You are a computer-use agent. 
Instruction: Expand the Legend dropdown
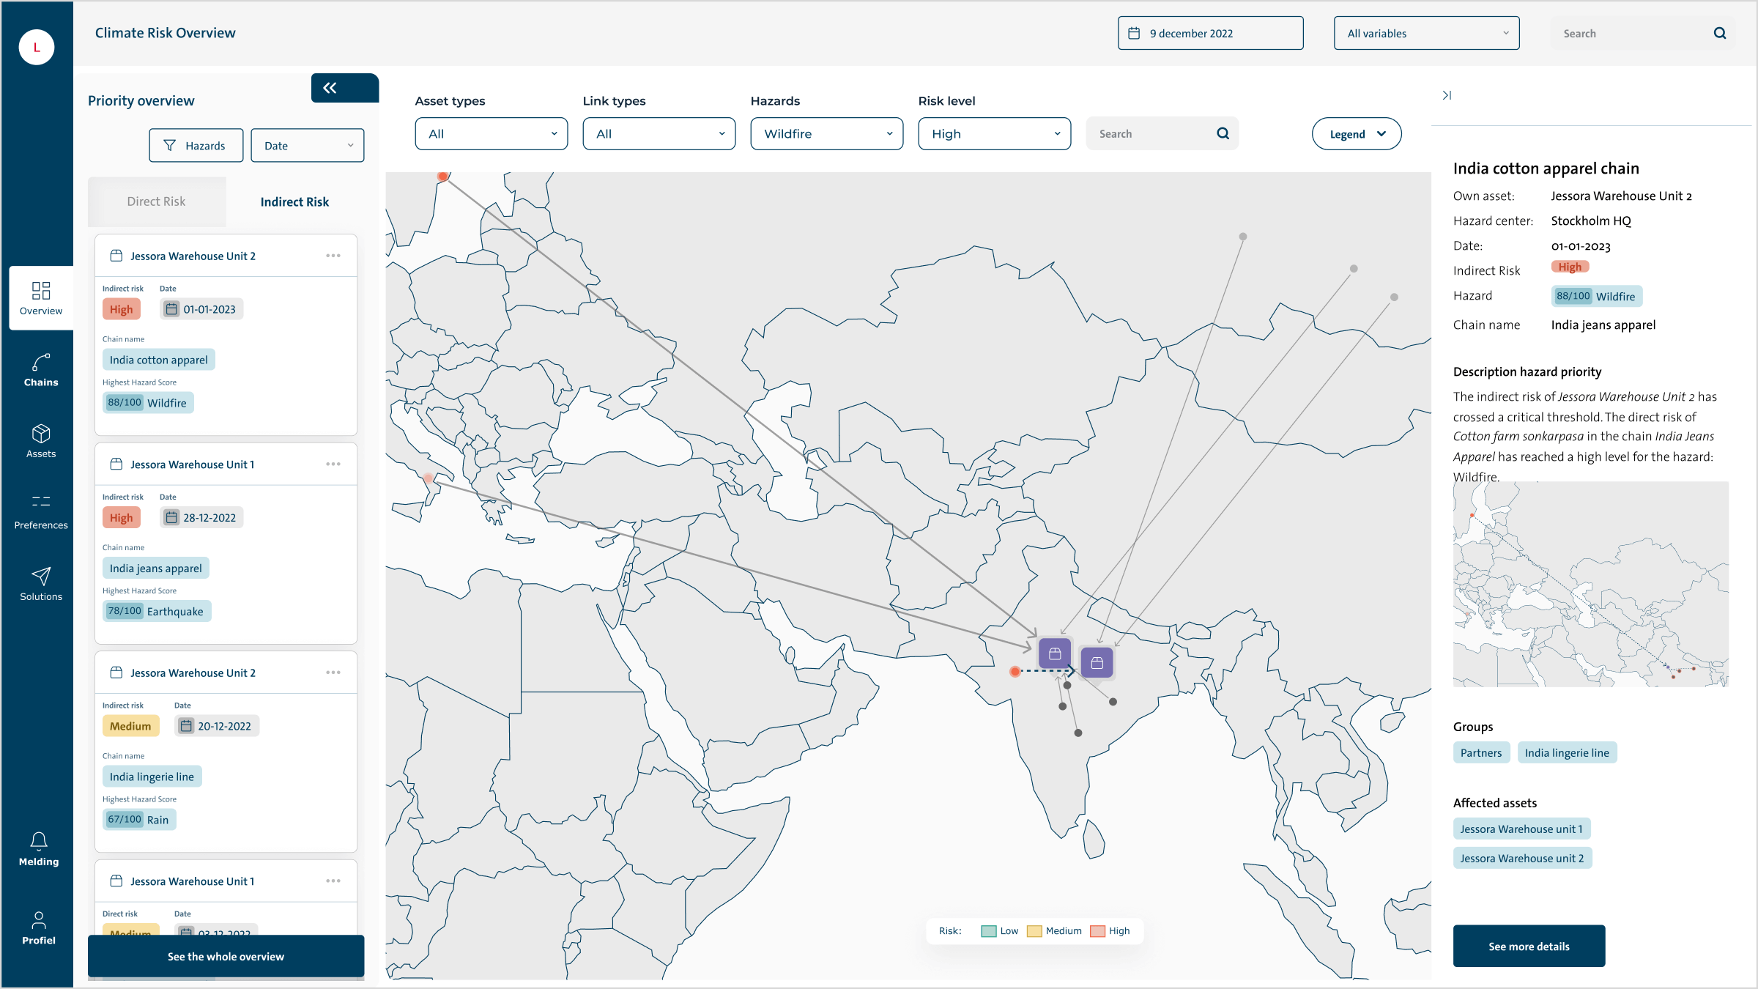tap(1357, 134)
